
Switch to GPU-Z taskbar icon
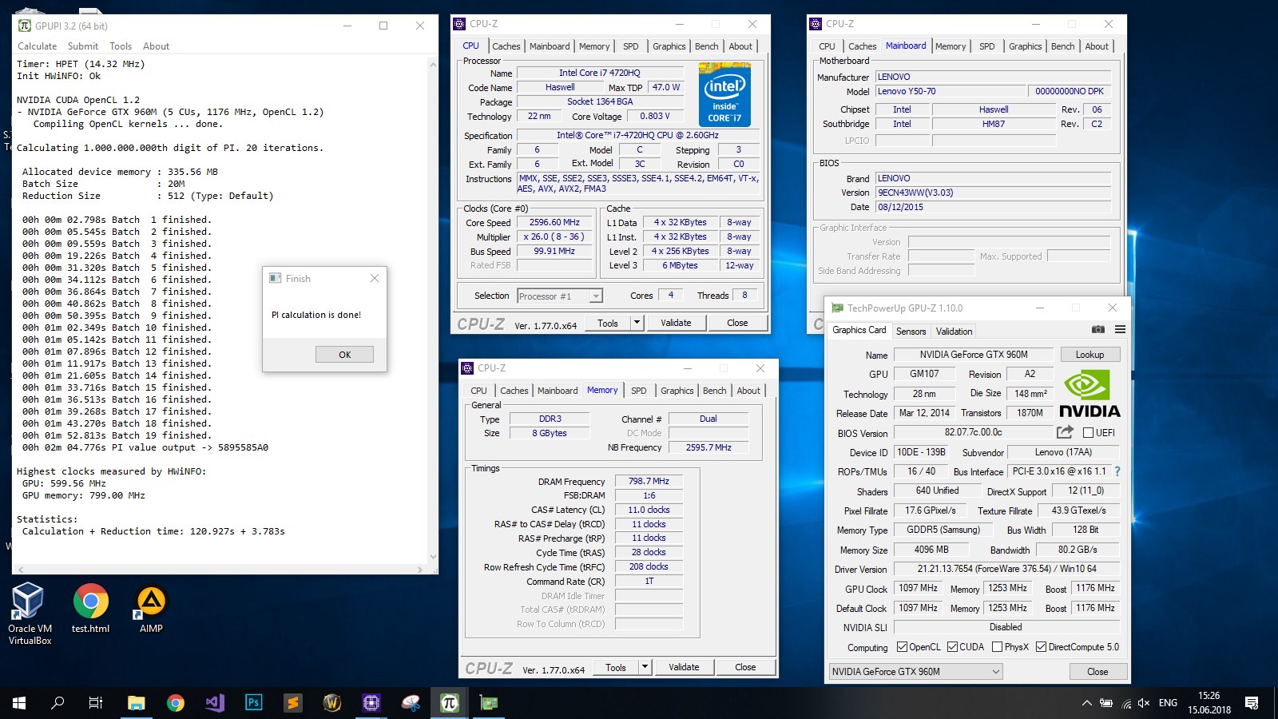pos(489,703)
